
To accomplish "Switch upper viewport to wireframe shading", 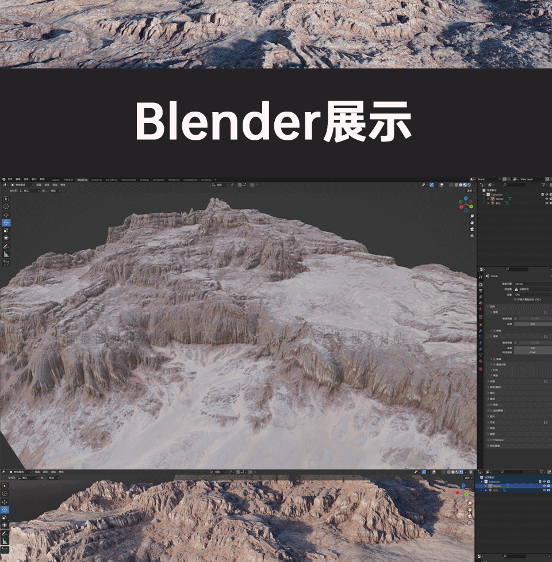I will click(x=457, y=185).
